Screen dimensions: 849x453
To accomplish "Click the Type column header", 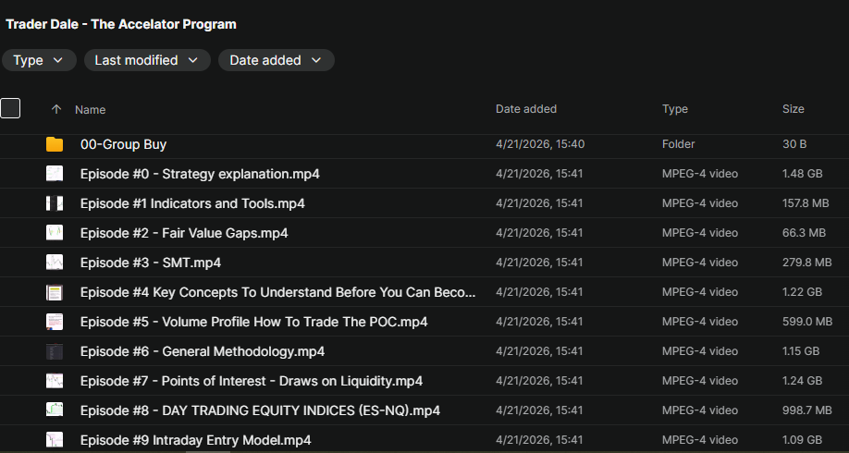I will (x=675, y=109).
